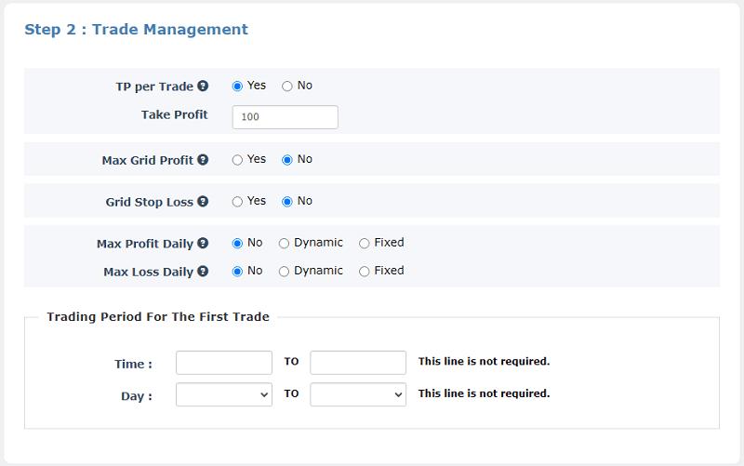Select Yes for TP per Trade
The image size is (744, 466).
coord(237,87)
